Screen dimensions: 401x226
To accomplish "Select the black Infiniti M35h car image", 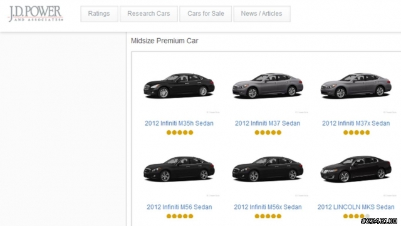I will pyautogui.click(x=179, y=86).
